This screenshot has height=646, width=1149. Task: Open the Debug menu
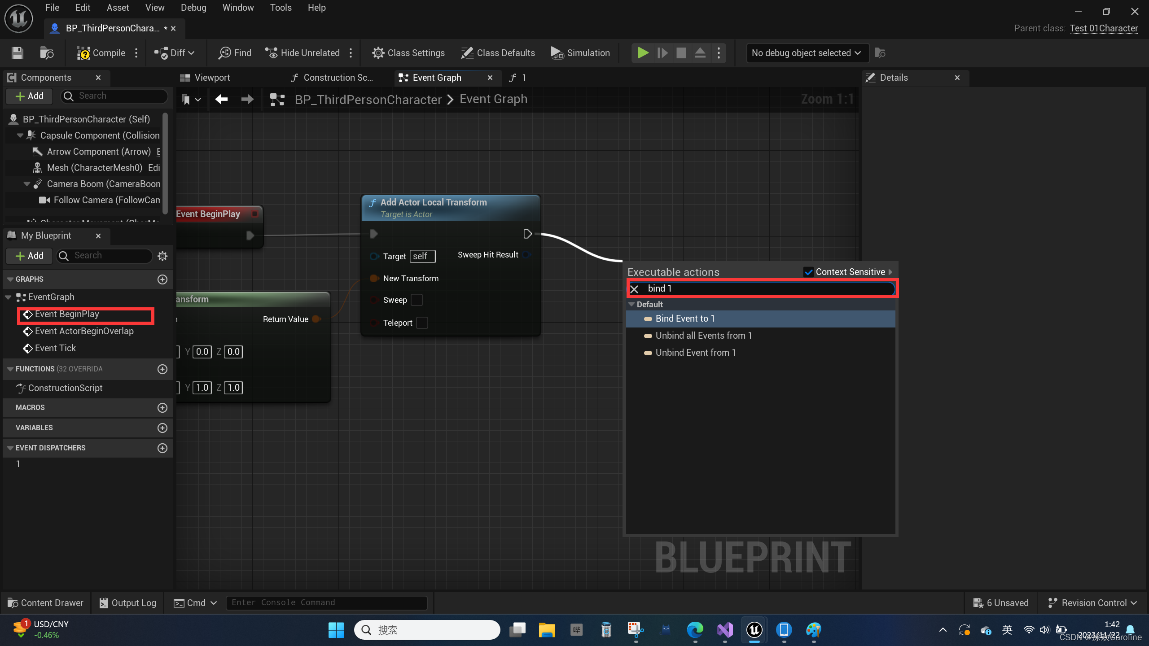click(193, 8)
